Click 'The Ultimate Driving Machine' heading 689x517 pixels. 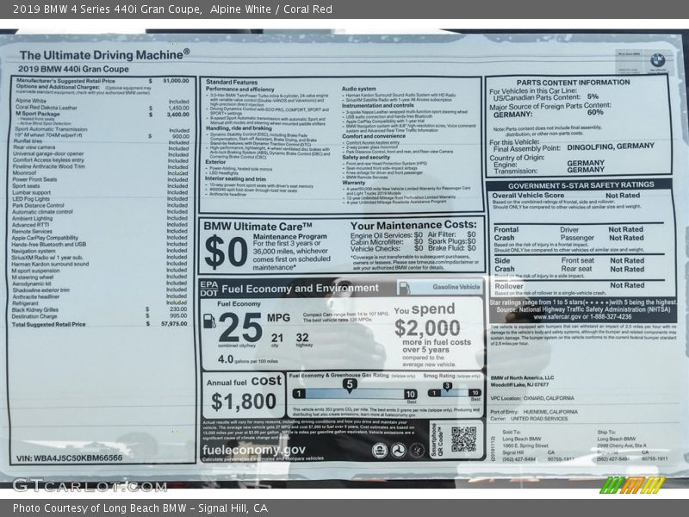pos(104,55)
